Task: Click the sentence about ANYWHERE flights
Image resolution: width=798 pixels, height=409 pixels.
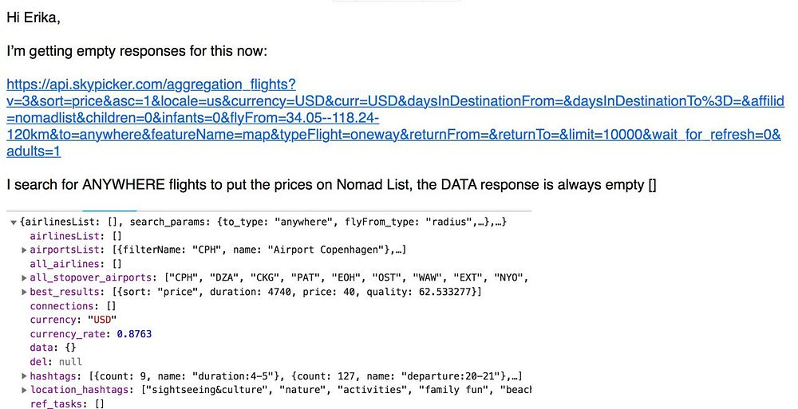Action: tap(331, 185)
